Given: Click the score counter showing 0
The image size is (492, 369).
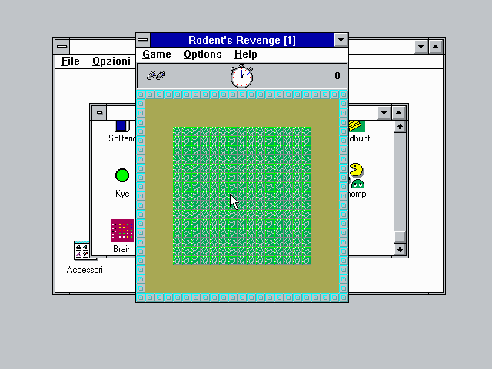Looking at the screenshot, I should (x=337, y=75).
